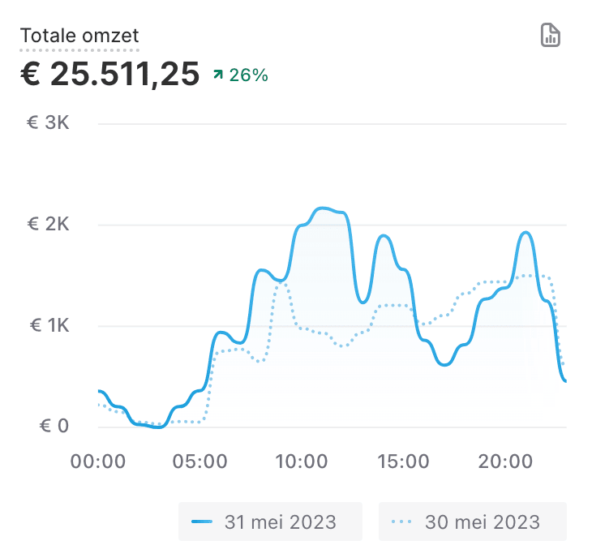Click the 20:00 x-axis label
Screen dimensions: 592x558
click(x=504, y=462)
